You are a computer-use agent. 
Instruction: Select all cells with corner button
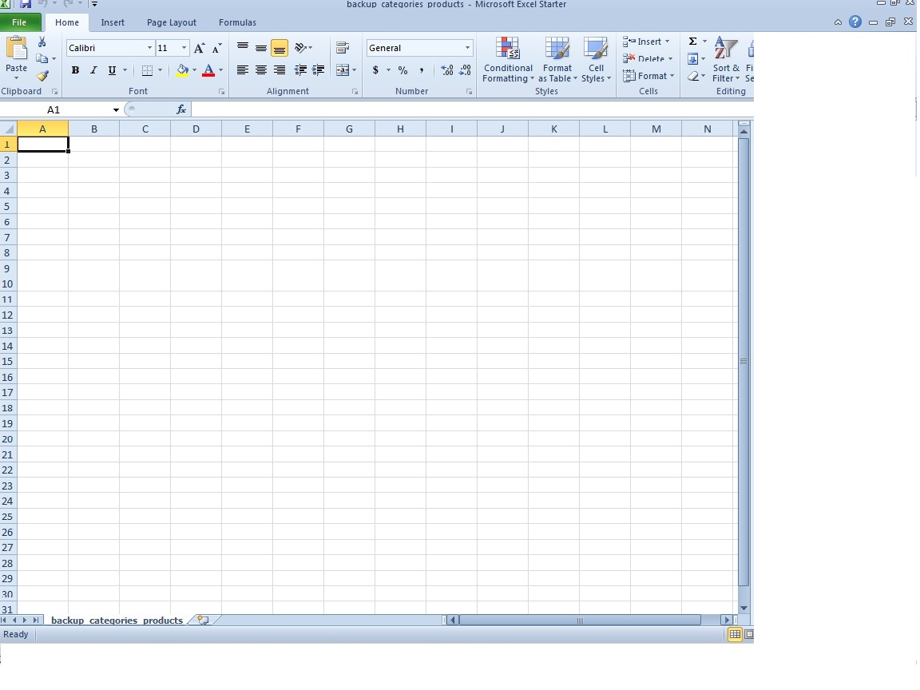pyautogui.click(x=8, y=129)
